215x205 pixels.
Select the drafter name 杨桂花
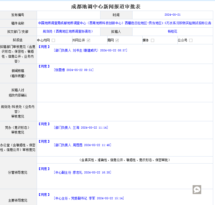[x=172, y=32]
